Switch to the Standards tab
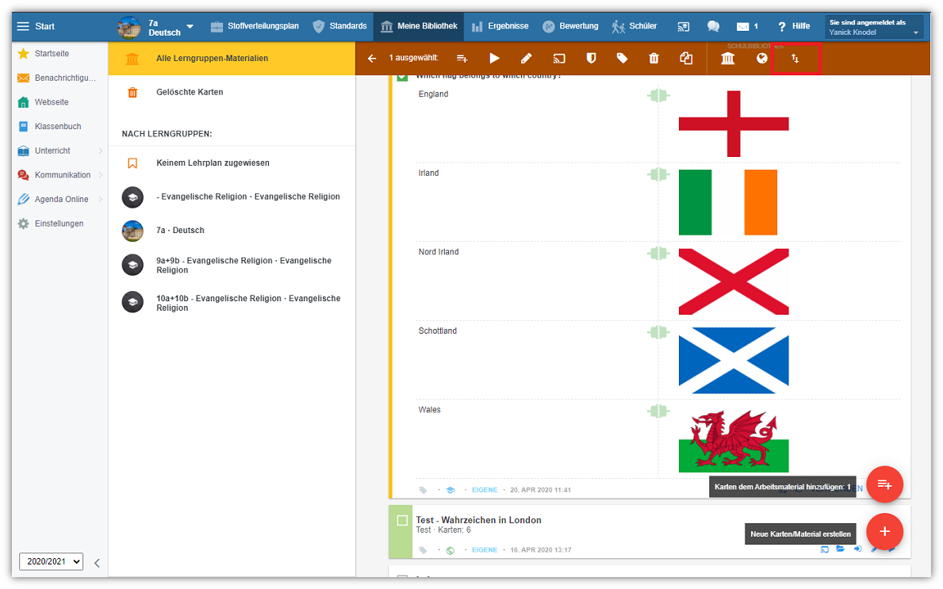The image size is (943, 589). pos(339,26)
